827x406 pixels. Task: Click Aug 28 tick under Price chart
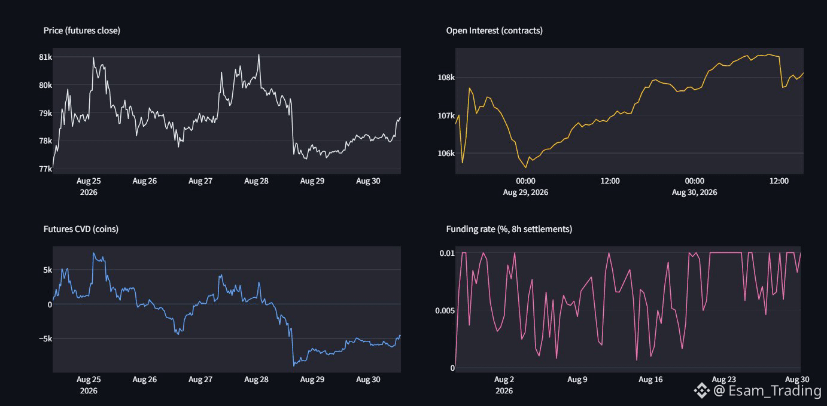tap(256, 181)
